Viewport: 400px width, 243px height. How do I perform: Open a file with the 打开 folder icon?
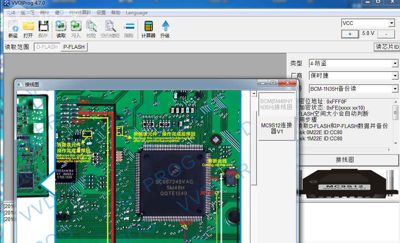coord(28,29)
